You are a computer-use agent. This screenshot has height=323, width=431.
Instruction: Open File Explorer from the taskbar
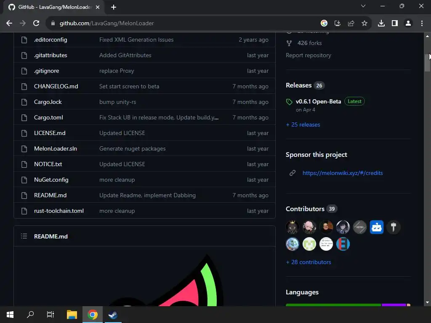[x=72, y=315]
